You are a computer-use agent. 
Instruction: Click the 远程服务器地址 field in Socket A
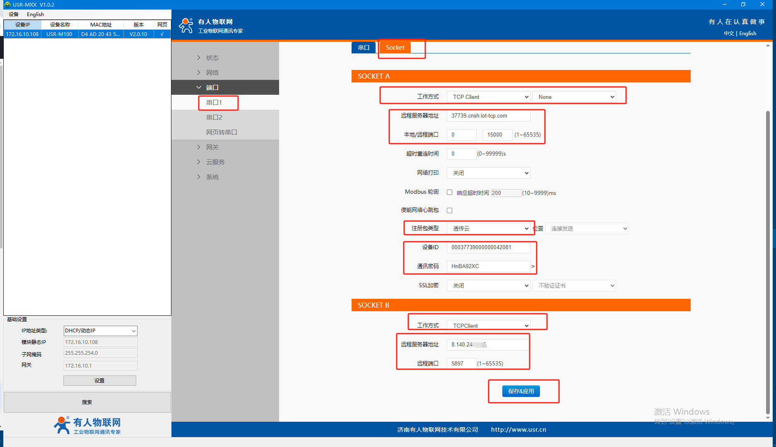(488, 116)
